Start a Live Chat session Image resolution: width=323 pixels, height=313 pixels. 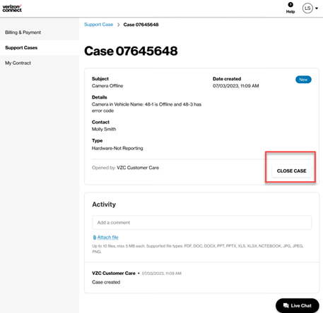tap(298, 305)
